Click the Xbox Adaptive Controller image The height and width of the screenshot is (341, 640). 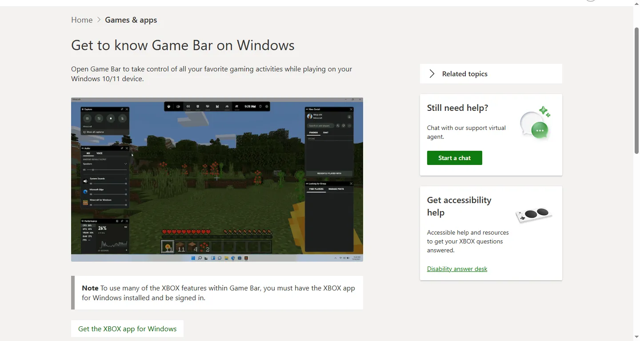pos(534,215)
